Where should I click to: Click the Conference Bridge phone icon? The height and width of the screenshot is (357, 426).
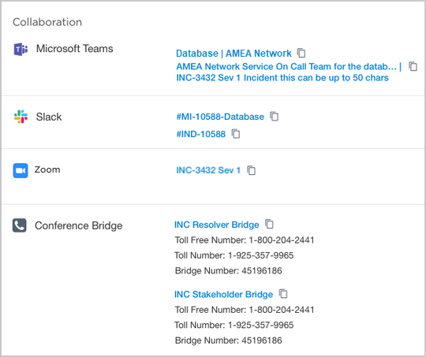[19, 225]
